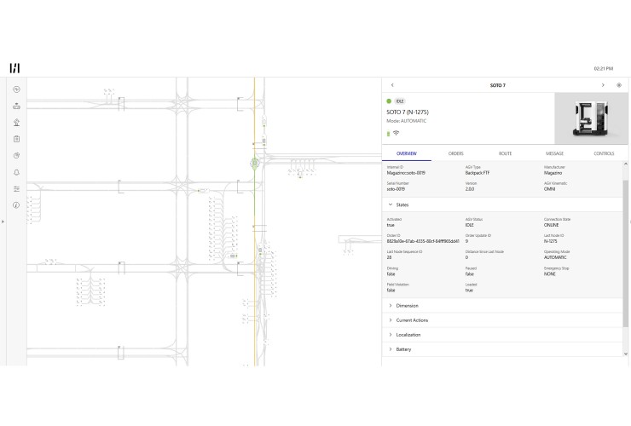This screenshot has height=426, width=631.
Task: Switch to the Overview tab
Action: 407,153
